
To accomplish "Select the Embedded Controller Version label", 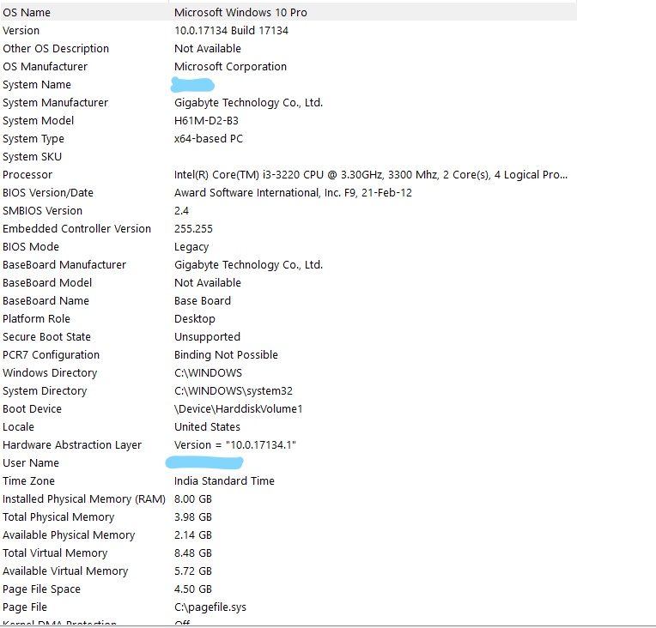I will (x=77, y=228).
